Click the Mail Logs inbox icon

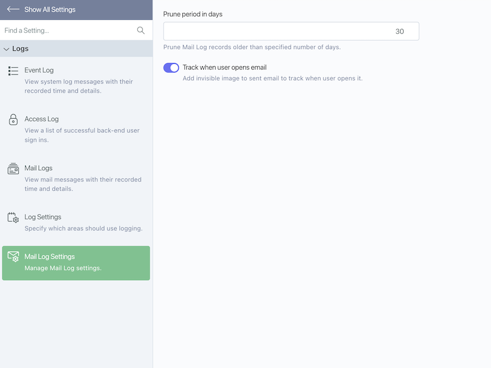(13, 168)
